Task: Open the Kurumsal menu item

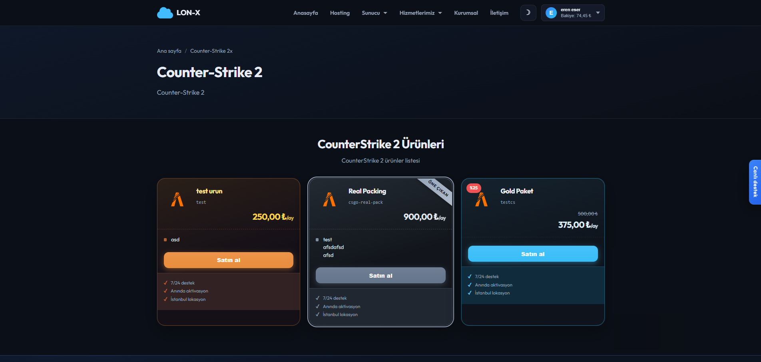Action: click(466, 13)
